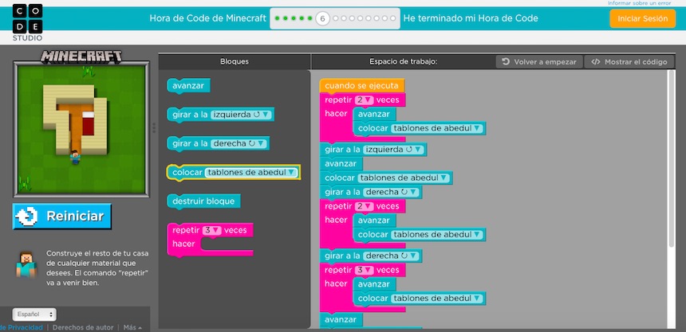Image resolution: width=686 pixels, height=332 pixels.
Task: Click Hora de Code de Minecraft title
Action: 207,18
